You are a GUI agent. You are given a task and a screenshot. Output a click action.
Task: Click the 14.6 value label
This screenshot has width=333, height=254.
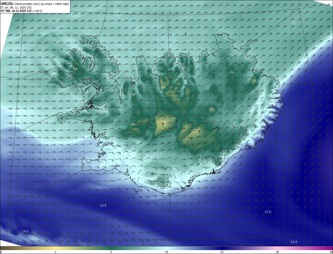tap(25, 231)
